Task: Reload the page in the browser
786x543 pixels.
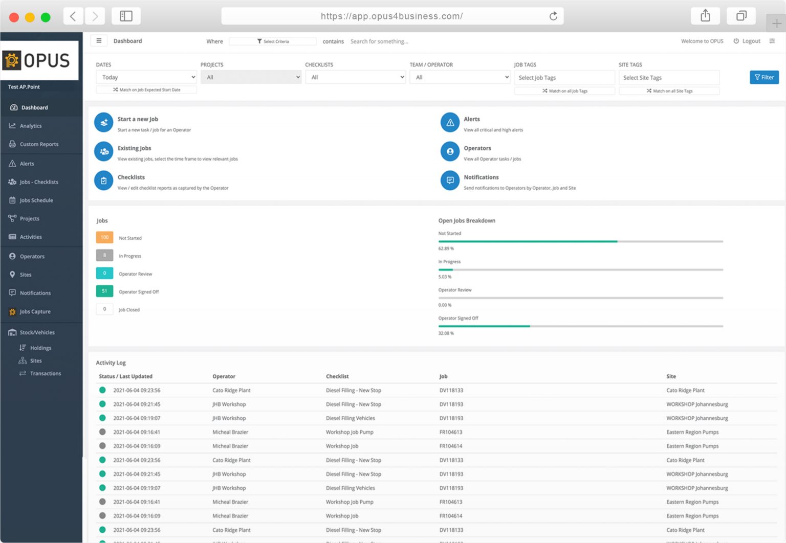Action: pyautogui.click(x=553, y=16)
